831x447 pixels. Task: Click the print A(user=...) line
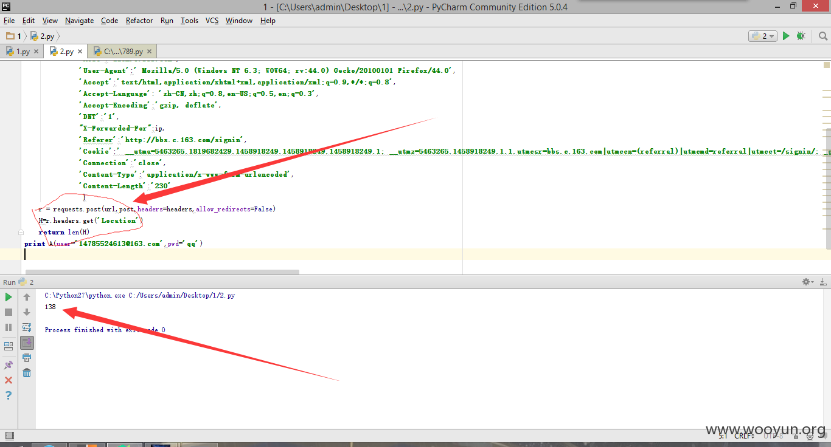(113, 244)
